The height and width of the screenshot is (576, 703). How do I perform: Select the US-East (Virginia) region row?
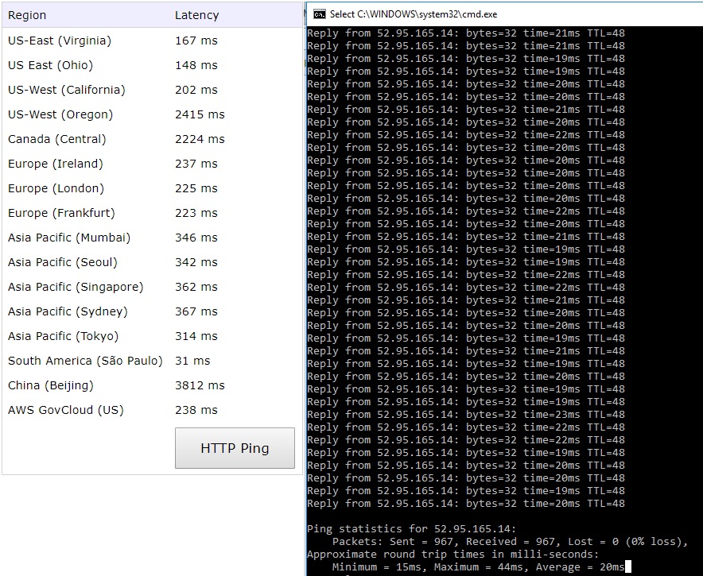pos(60,41)
